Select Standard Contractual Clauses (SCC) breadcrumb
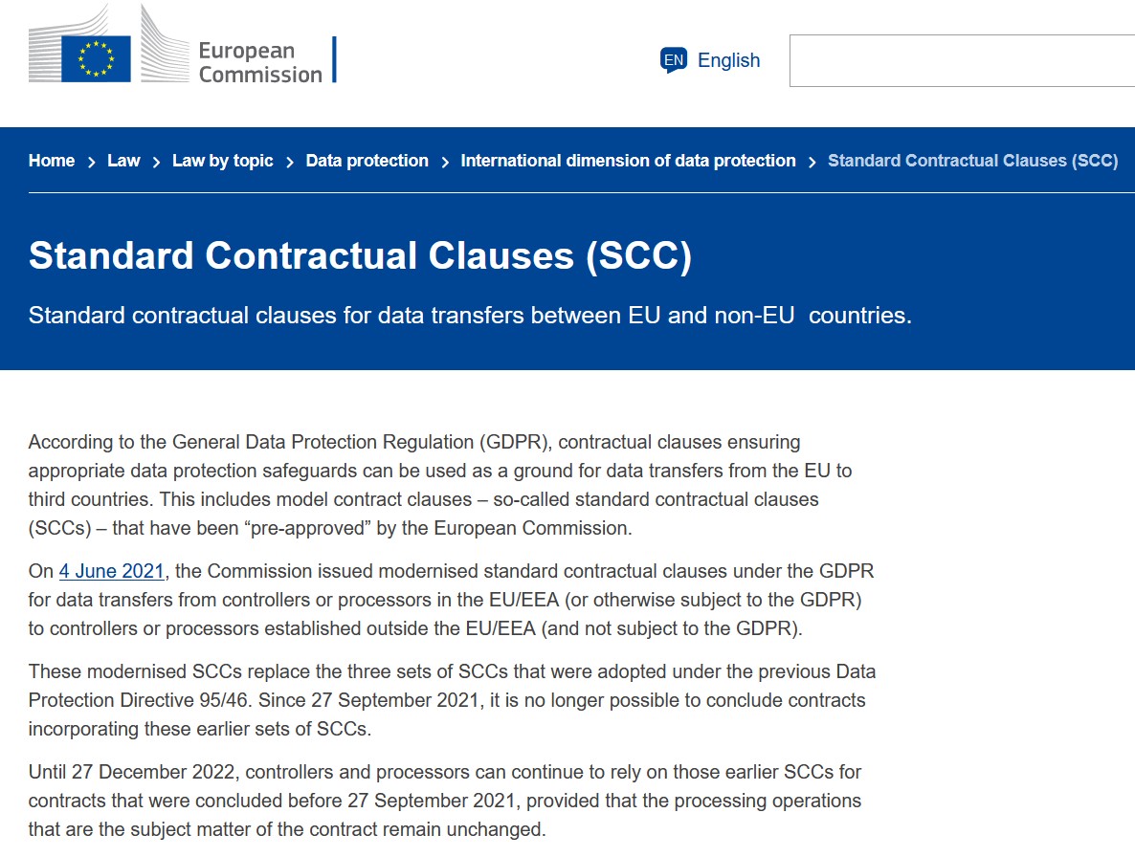The image size is (1135, 857). 973,161
